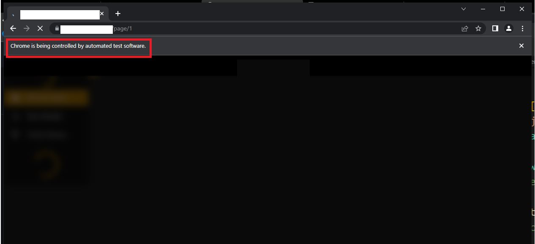Click the forward navigation arrow

[27, 28]
